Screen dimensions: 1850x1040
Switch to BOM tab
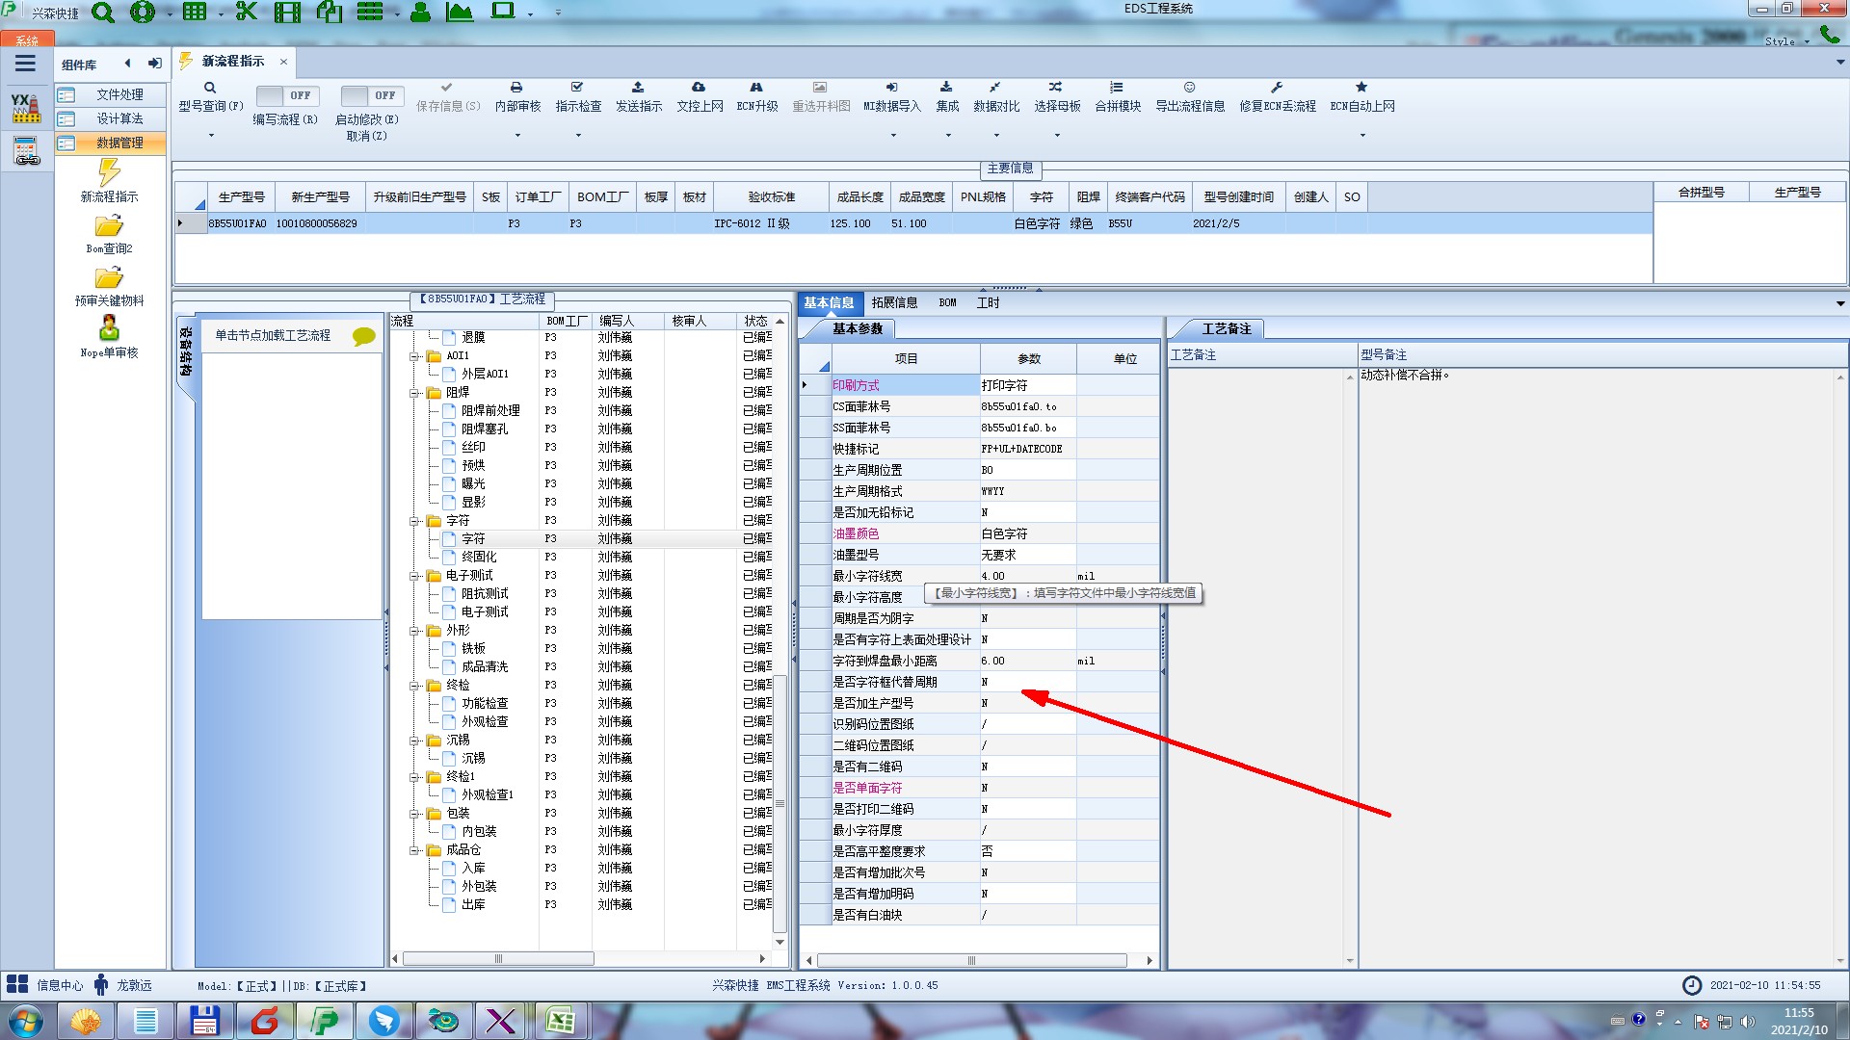947,302
